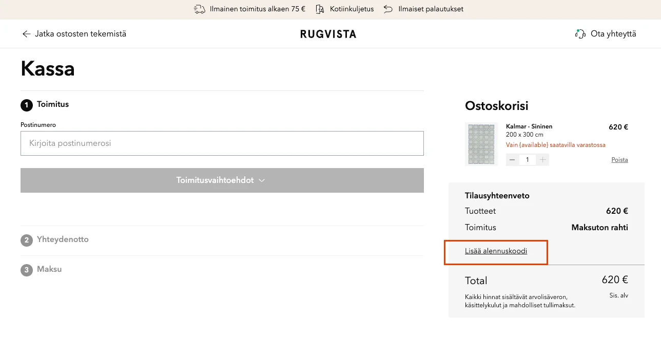Click Ilmainen toimitus alkaen 75 € text
The width and height of the screenshot is (661, 353).
258,9
